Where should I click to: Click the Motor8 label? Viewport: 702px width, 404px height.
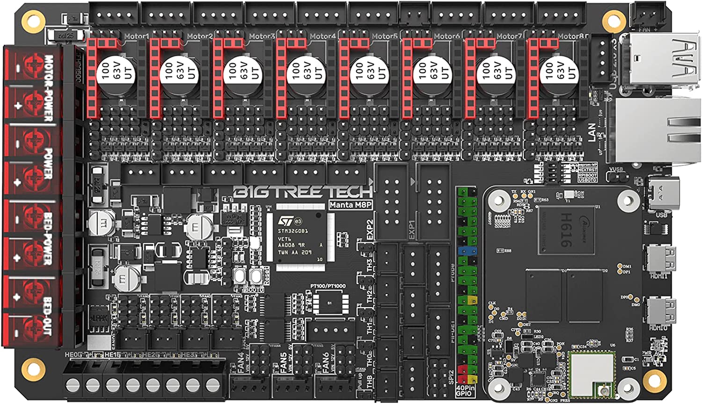(571, 36)
